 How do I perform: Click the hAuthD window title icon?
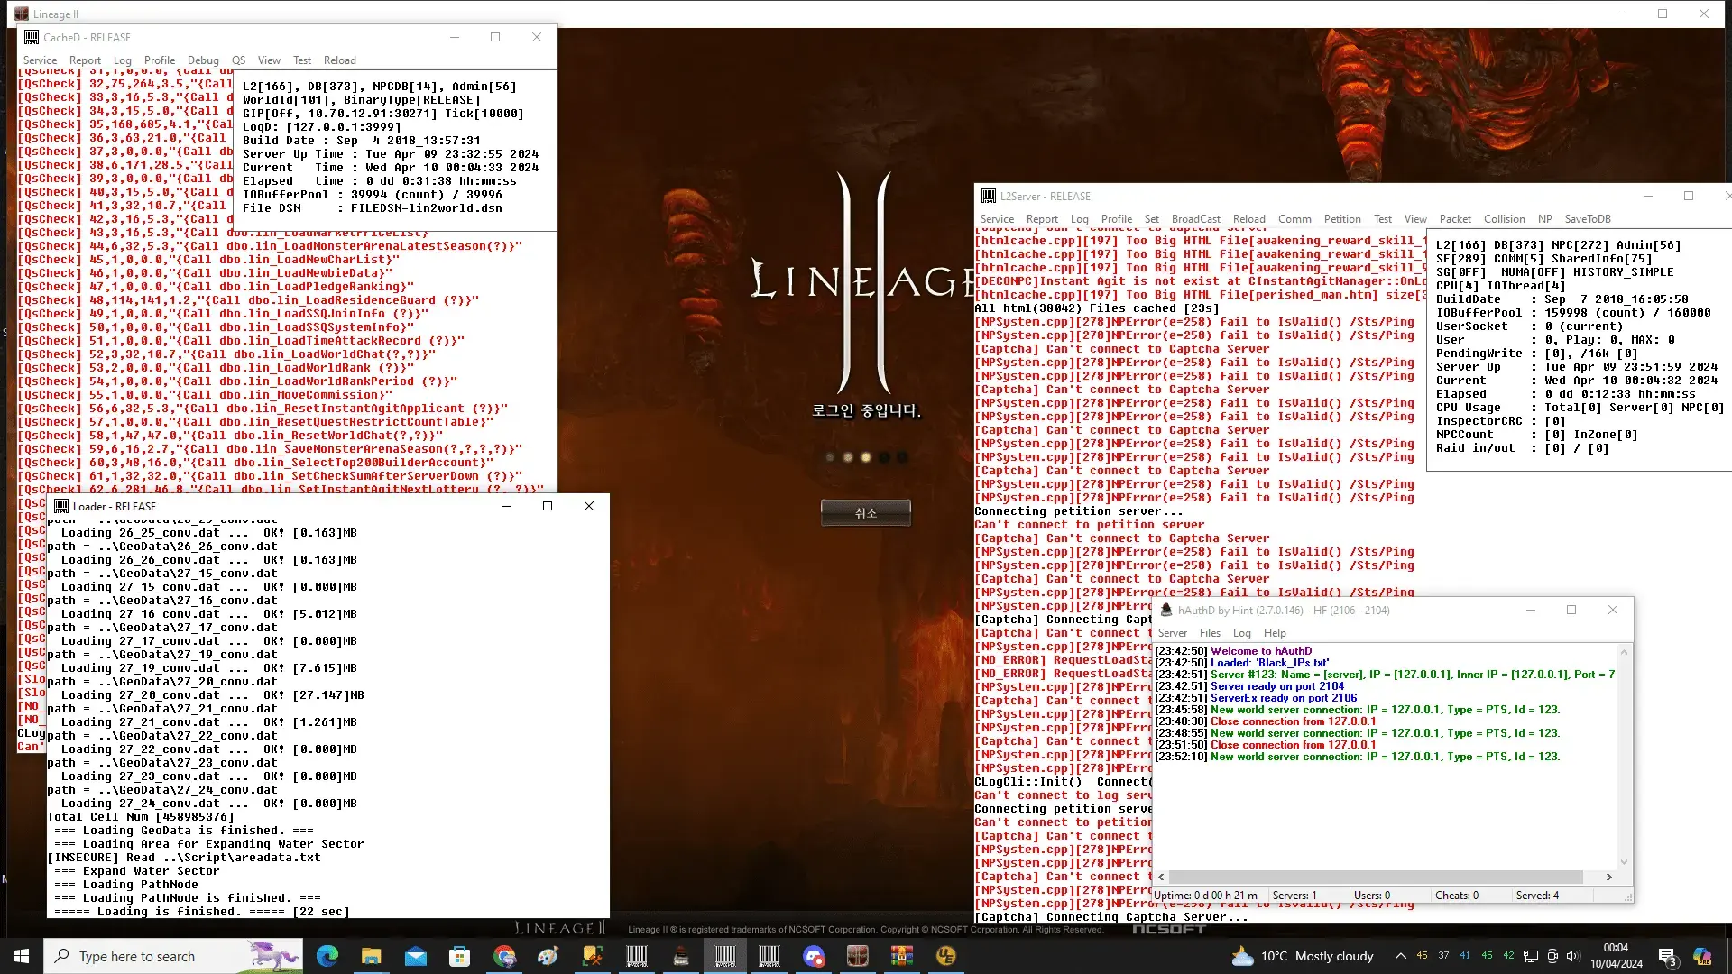[1166, 610]
